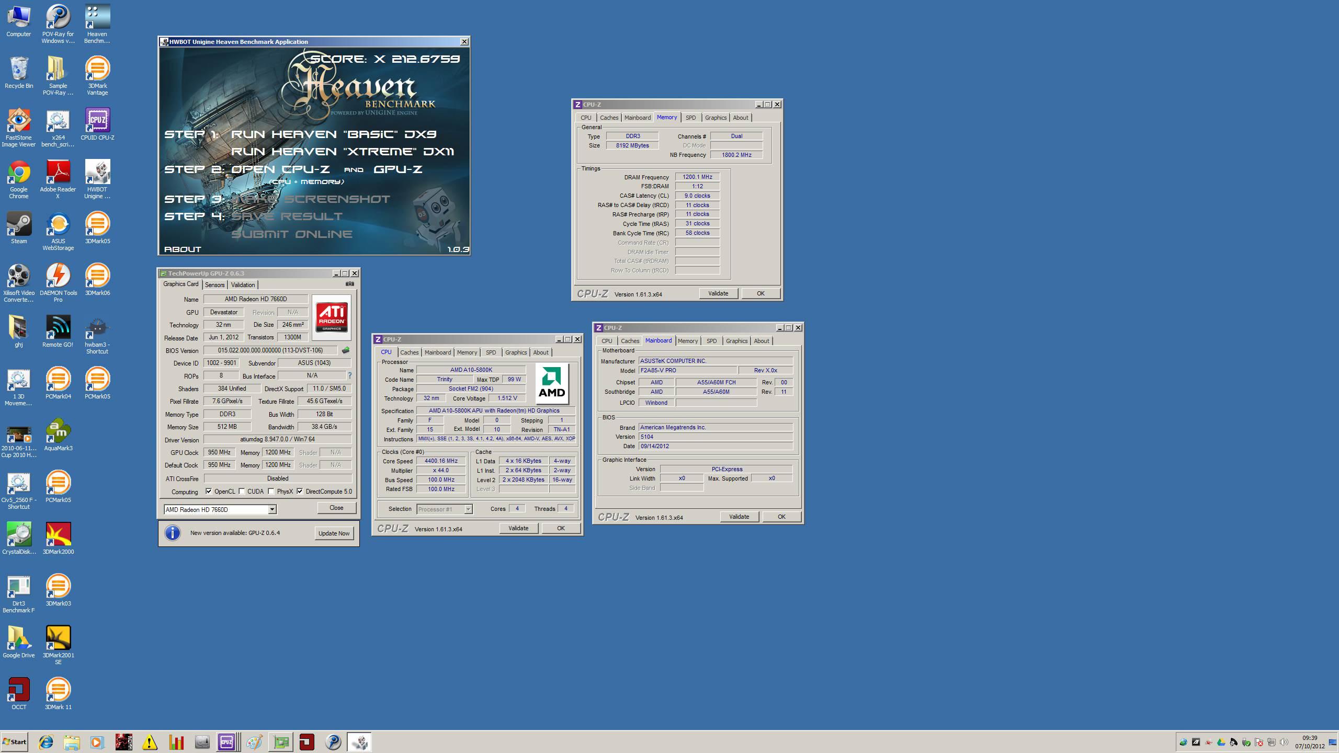
Task: Open the CPUID CPU-Z desktop icon
Action: pyautogui.click(x=97, y=124)
